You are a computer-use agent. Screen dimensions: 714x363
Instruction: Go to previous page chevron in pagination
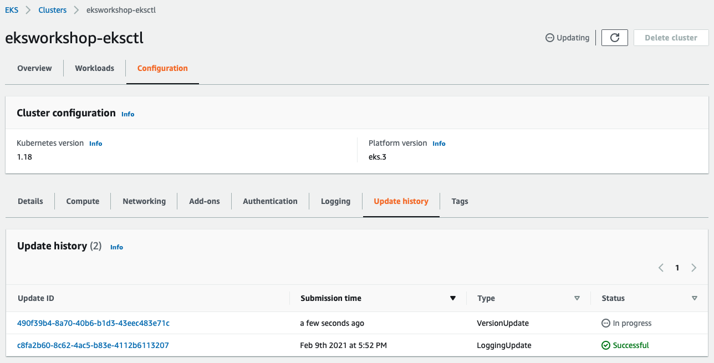click(661, 268)
